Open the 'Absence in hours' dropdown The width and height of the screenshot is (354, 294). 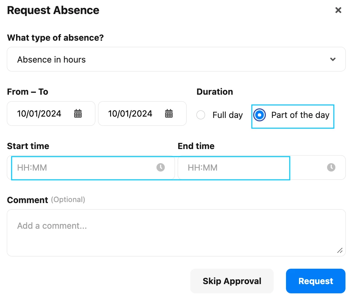click(176, 59)
